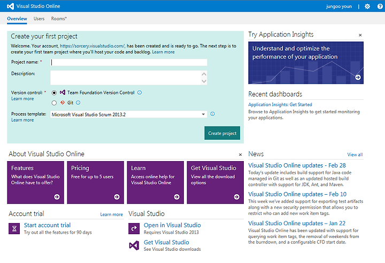Click Learn more under Process template
The height and width of the screenshot is (263, 385).
coord(22,120)
